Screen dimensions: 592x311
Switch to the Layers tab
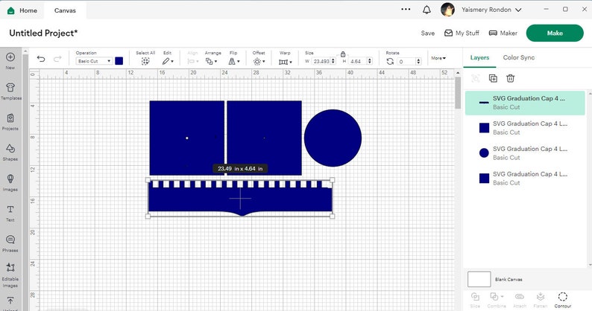pyautogui.click(x=479, y=58)
